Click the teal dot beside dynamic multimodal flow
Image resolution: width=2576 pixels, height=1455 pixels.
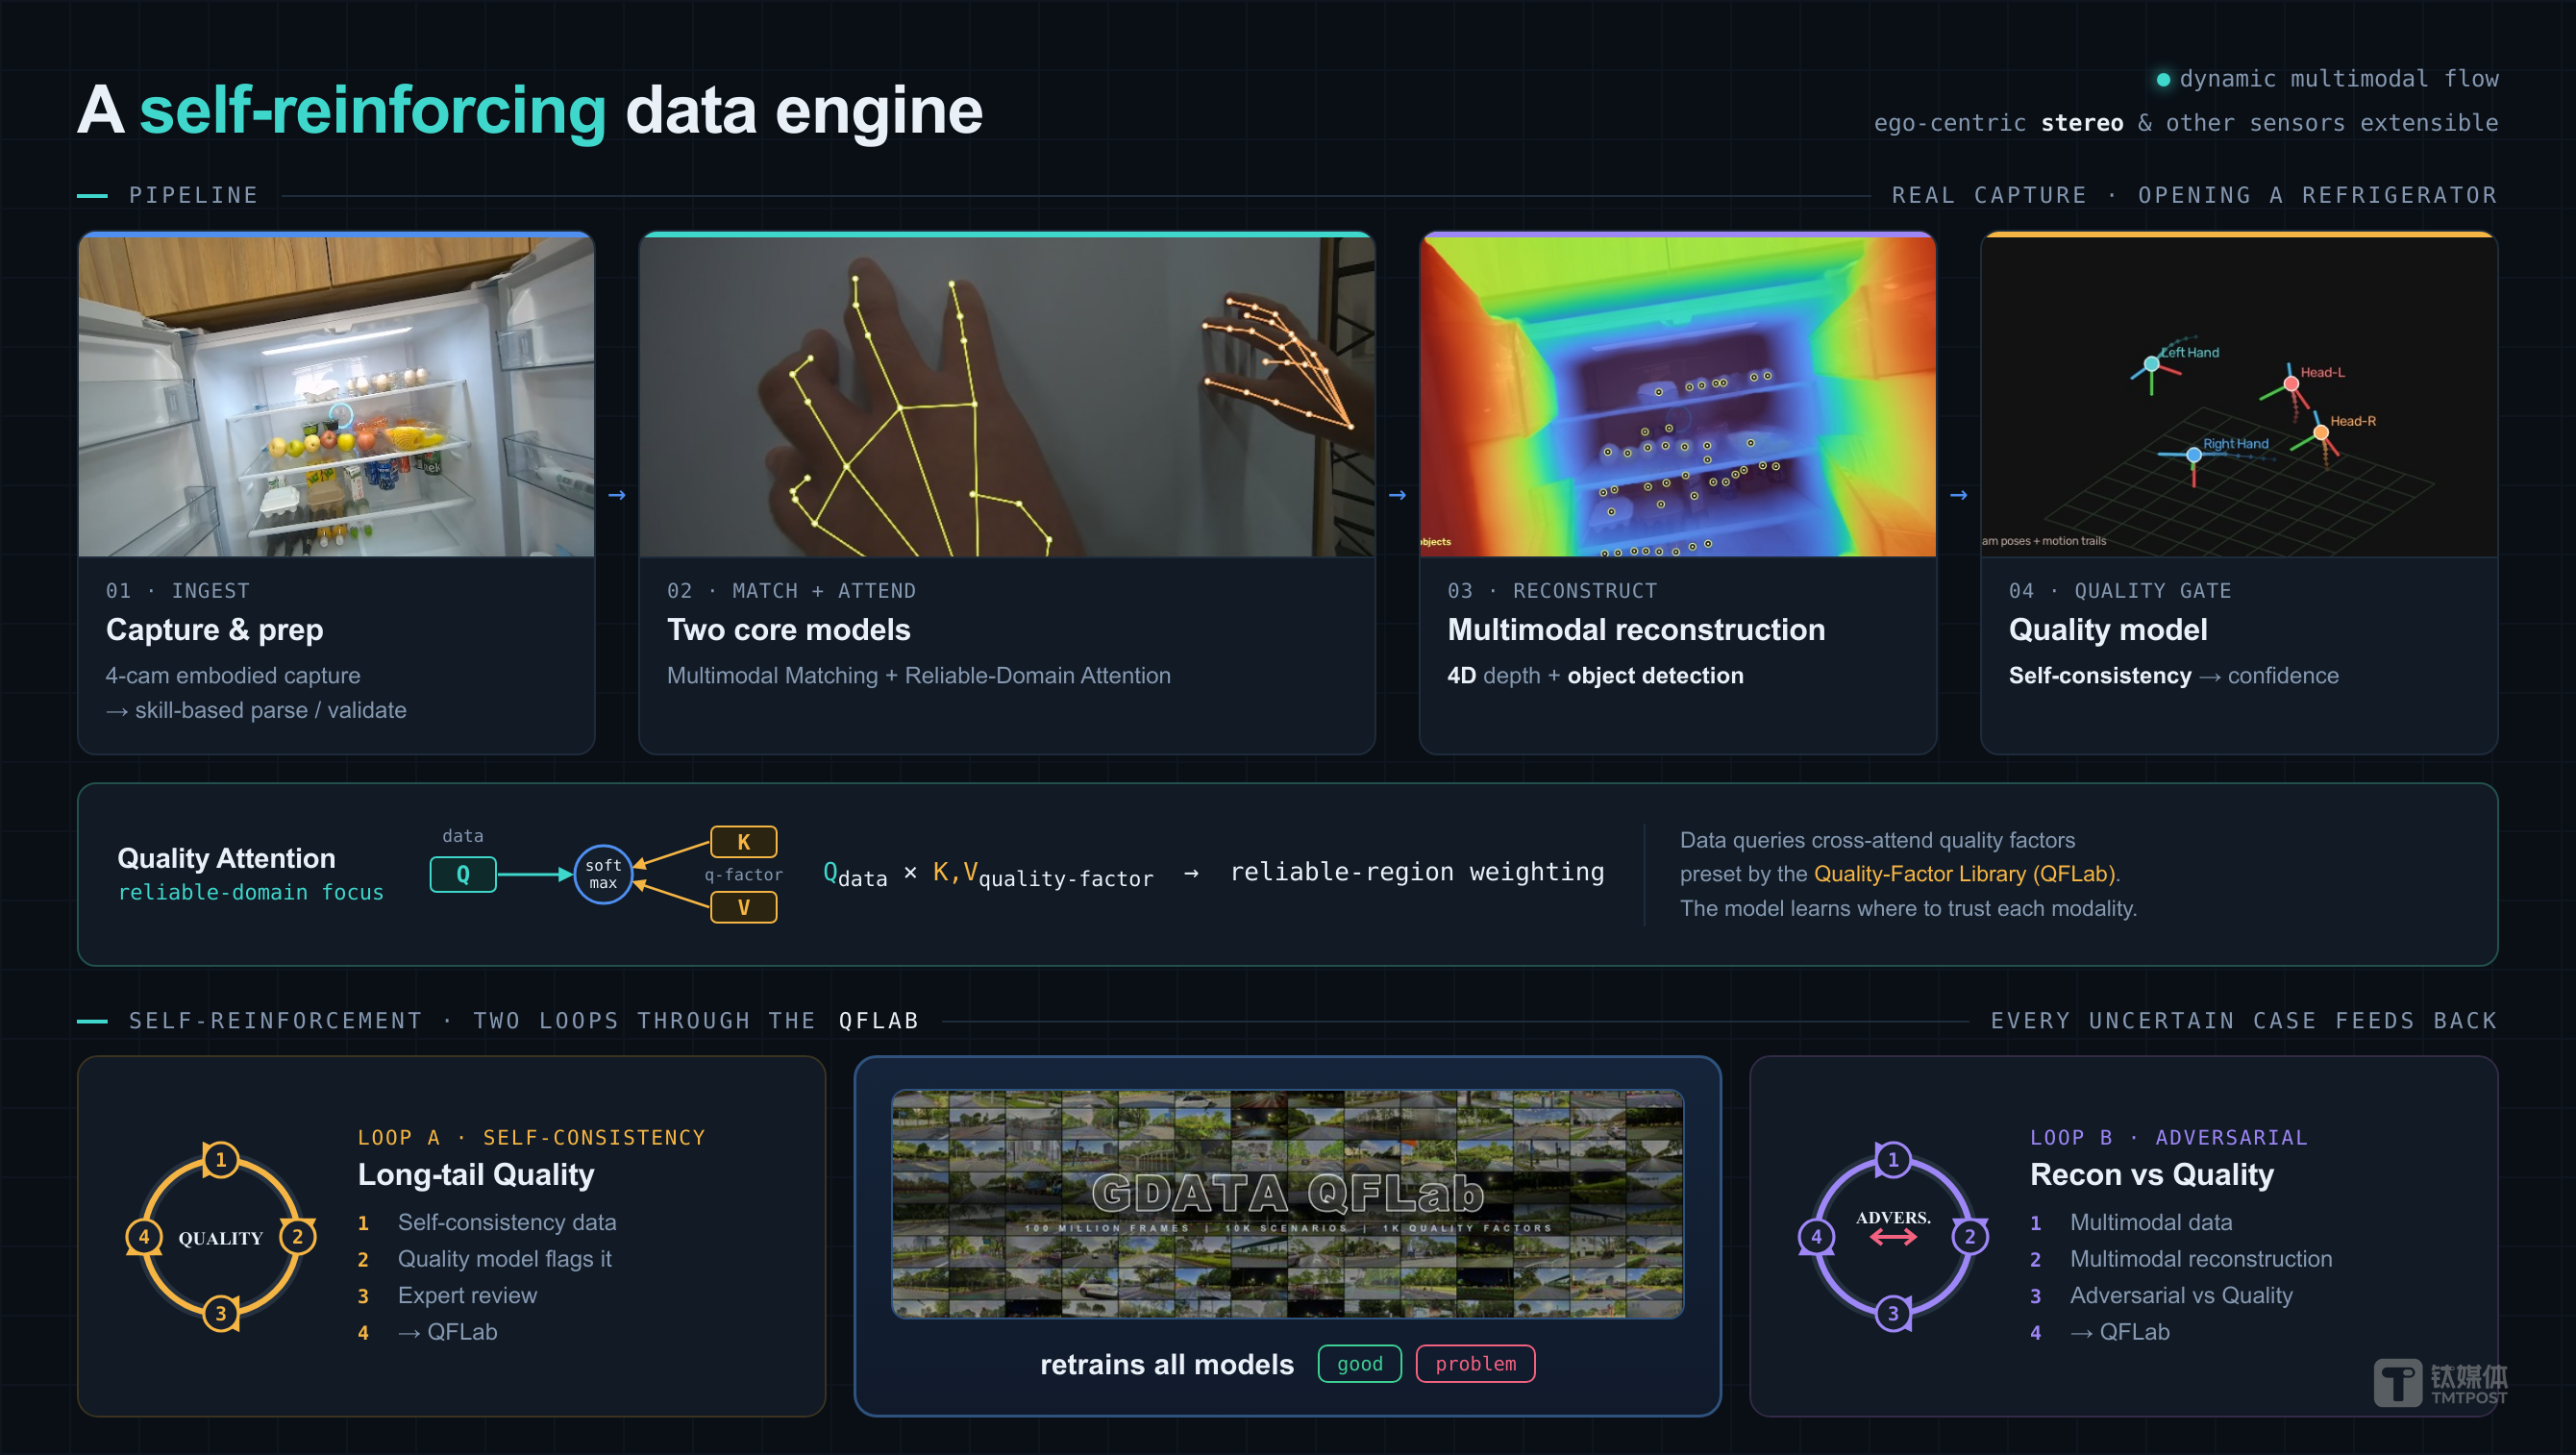pyautogui.click(x=2163, y=79)
